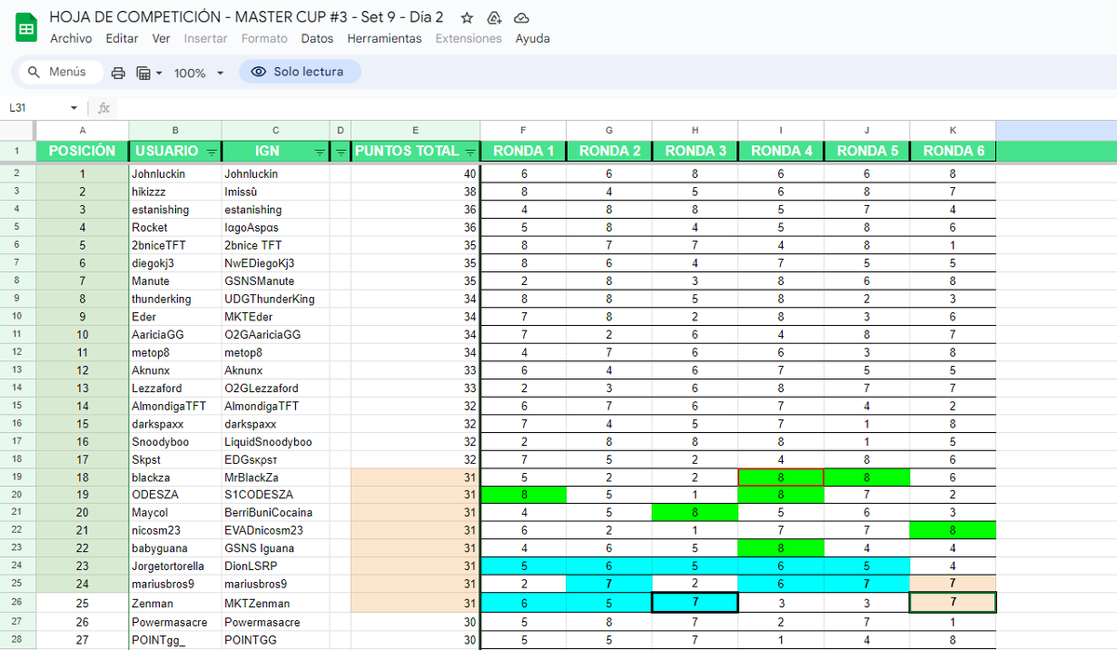The width and height of the screenshot is (1117, 650).
Task: Open the Editar menu
Action: click(x=122, y=39)
